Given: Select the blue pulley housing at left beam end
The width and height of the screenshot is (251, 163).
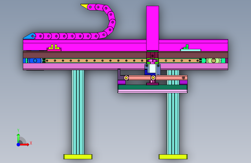Looking at the screenshot, I should click(35, 61).
